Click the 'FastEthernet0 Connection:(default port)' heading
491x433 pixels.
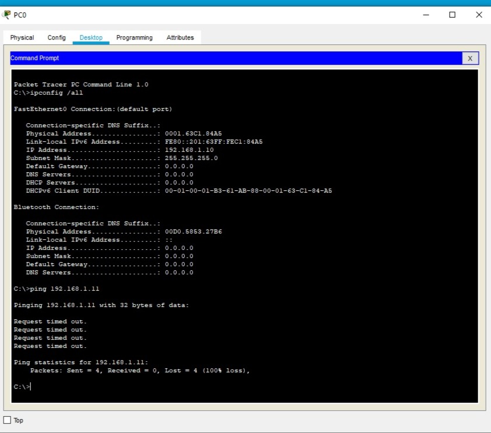[93, 109]
